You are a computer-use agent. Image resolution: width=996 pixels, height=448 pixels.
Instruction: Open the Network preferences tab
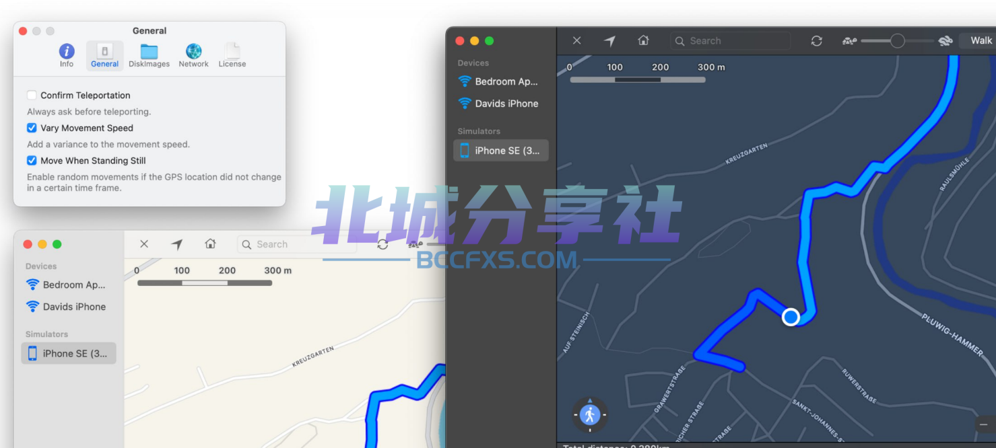tap(193, 55)
